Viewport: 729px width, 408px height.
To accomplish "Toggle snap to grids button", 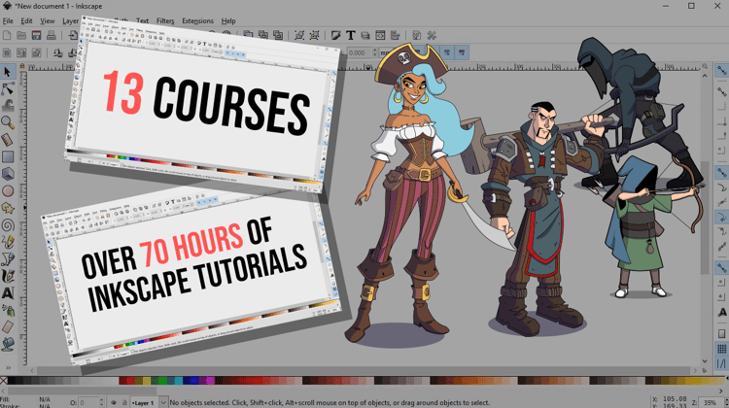I will [721, 349].
